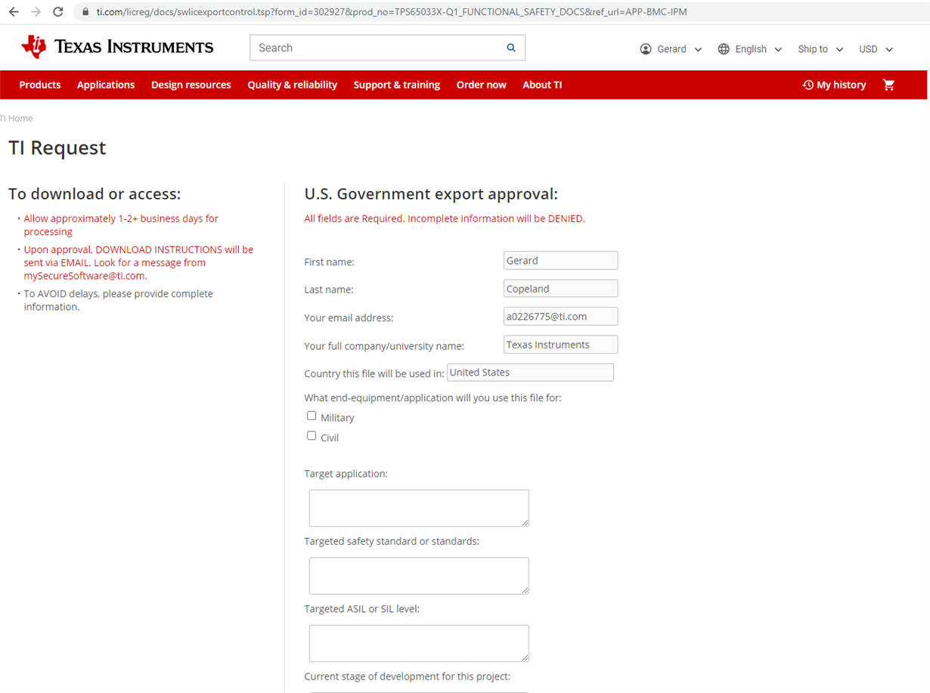Click the TI Request page heading
This screenshot has width=930, height=693.
57,148
